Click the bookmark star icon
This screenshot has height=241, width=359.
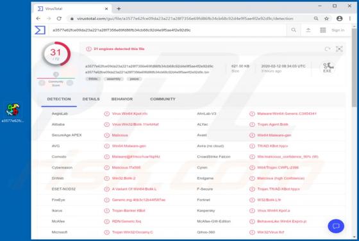[326, 19]
